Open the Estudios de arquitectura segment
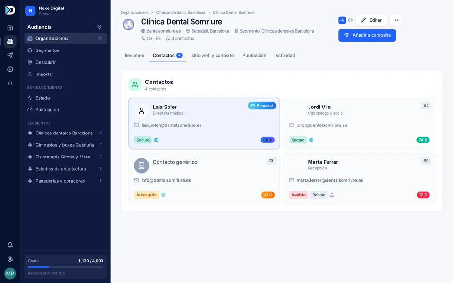453x283 pixels. coord(66,169)
